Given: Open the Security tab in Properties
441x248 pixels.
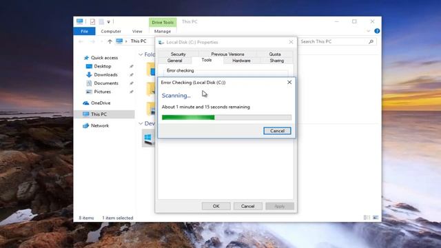Looking at the screenshot, I should [178, 54].
